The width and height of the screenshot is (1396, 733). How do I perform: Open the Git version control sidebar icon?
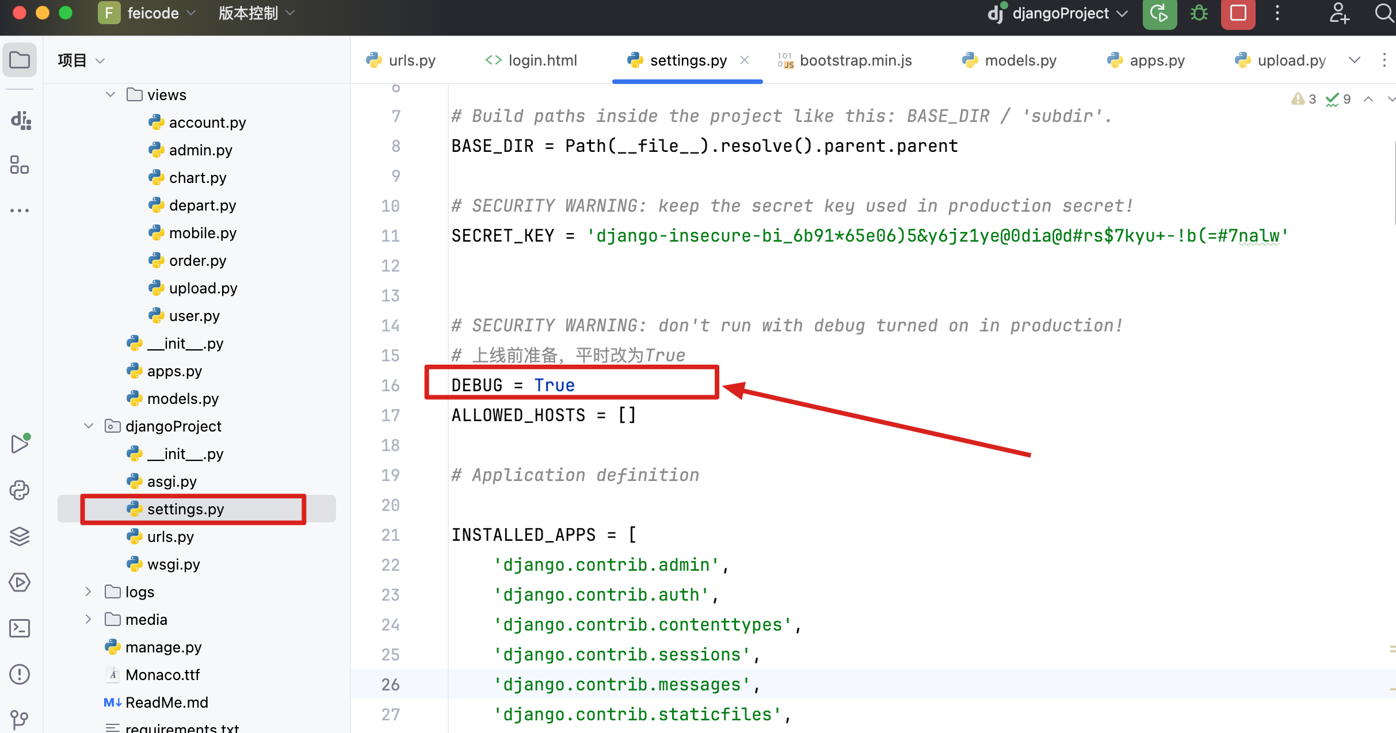pyautogui.click(x=20, y=719)
